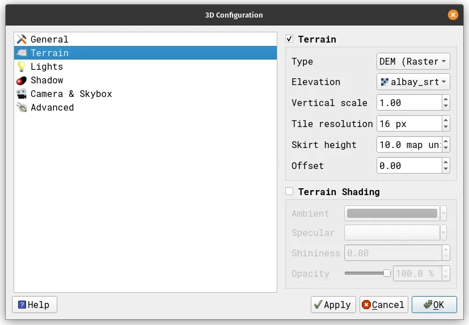Click the Cancel button
This screenshot has height=325, width=469.
click(383, 305)
